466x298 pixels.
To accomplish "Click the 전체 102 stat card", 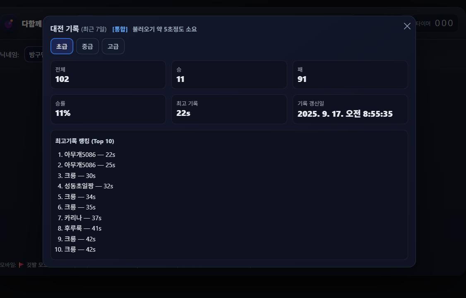I will click(x=108, y=74).
